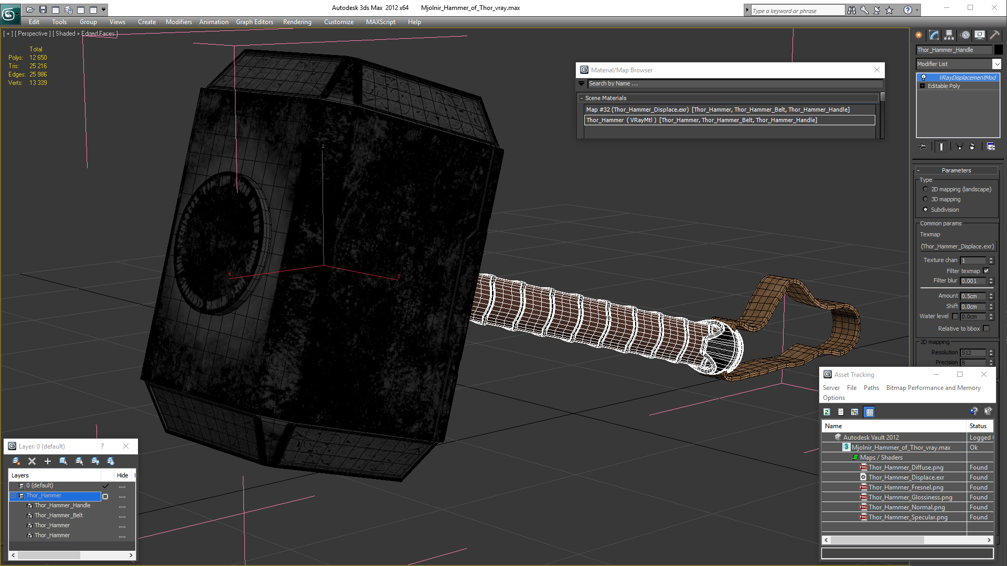Open Help dropdown arrow next to question mark
1007x566 pixels.
[917, 10]
